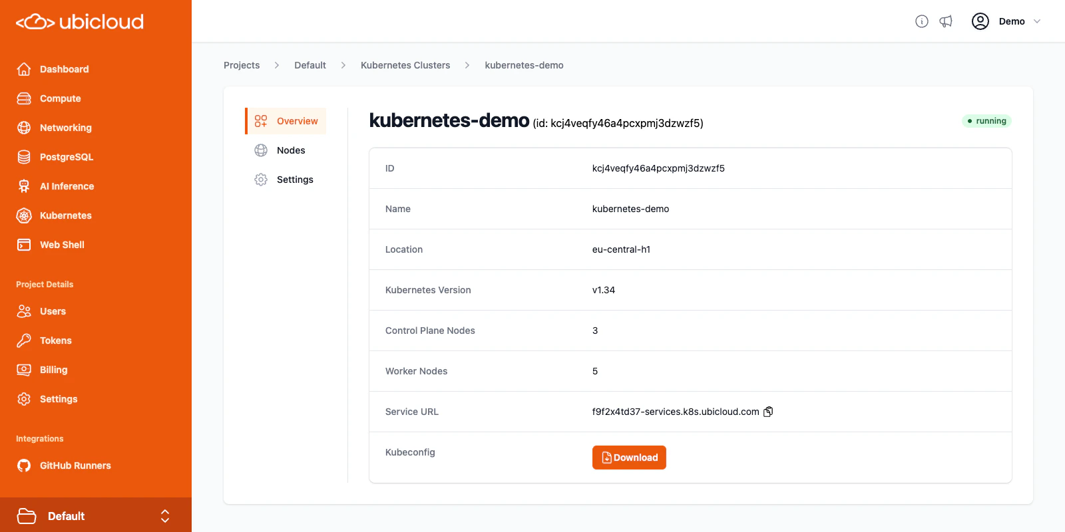
Task: Switch to the Overview tab
Action: (x=286, y=121)
